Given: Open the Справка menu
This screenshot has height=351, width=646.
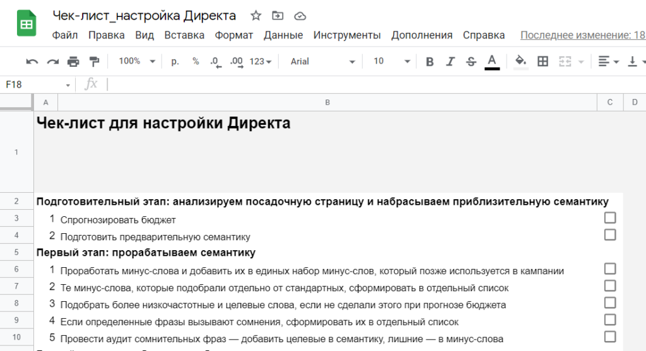Looking at the screenshot, I should point(484,35).
